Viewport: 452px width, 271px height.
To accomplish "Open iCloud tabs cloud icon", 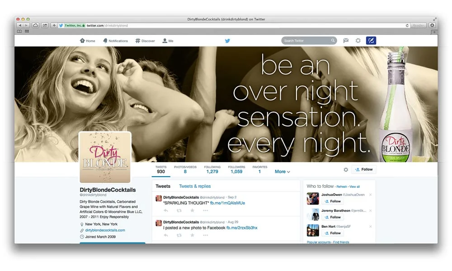I will coord(35,25).
